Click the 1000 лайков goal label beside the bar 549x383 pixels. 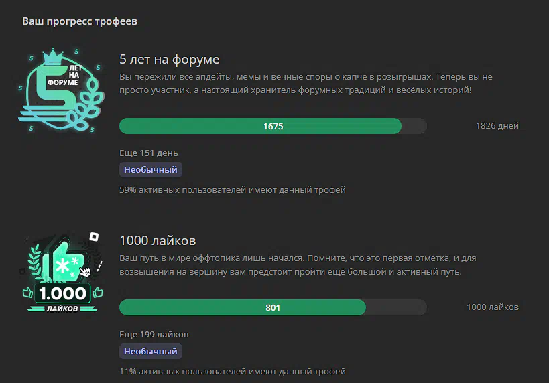click(x=493, y=307)
